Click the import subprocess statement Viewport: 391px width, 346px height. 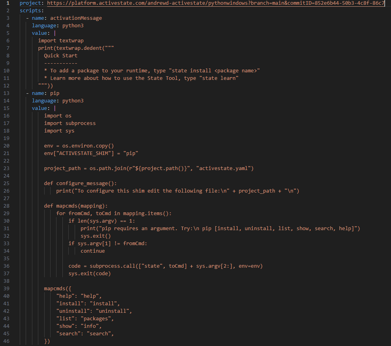pos(70,123)
